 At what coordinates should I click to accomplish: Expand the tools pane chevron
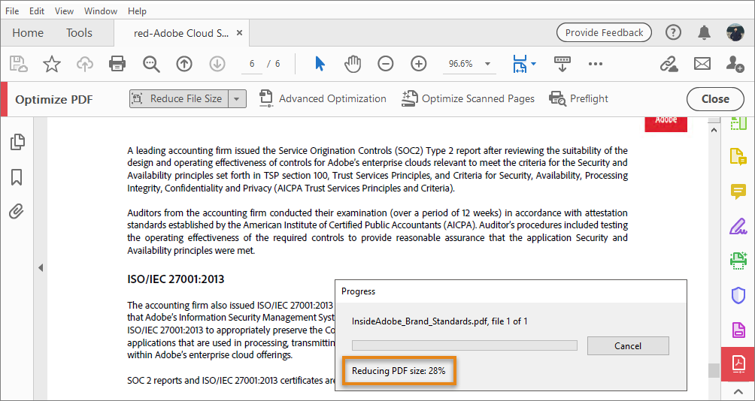[738, 391]
